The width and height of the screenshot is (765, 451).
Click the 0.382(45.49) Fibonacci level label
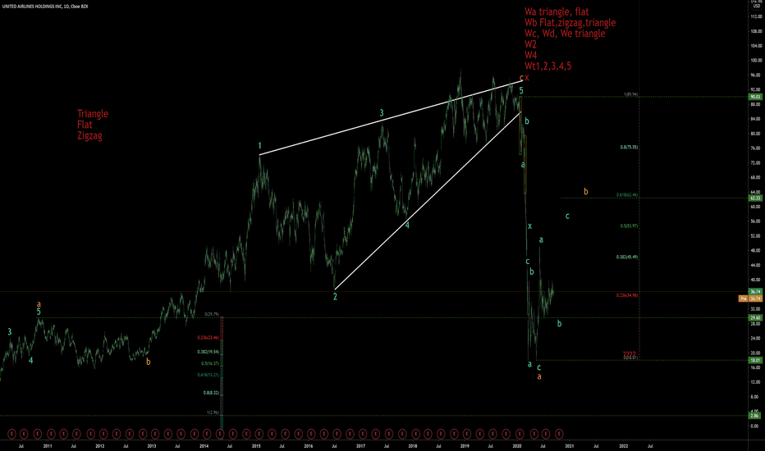point(627,257)
